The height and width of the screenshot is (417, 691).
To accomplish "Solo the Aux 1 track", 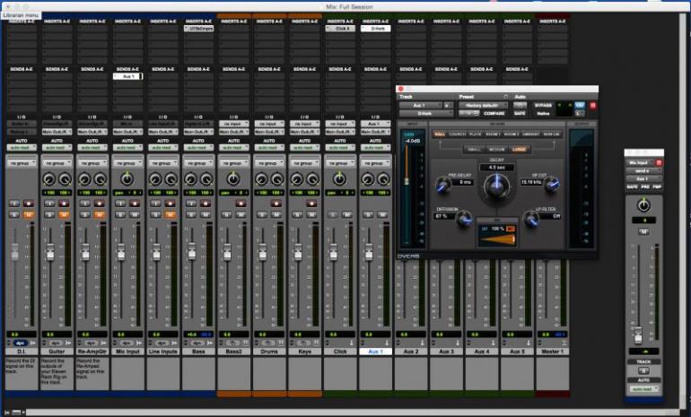I will point(368,214).
